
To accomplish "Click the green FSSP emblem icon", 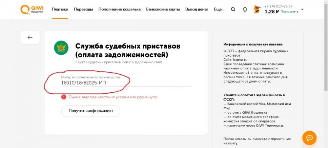I will pyautogui.click(x=61, y=48).
